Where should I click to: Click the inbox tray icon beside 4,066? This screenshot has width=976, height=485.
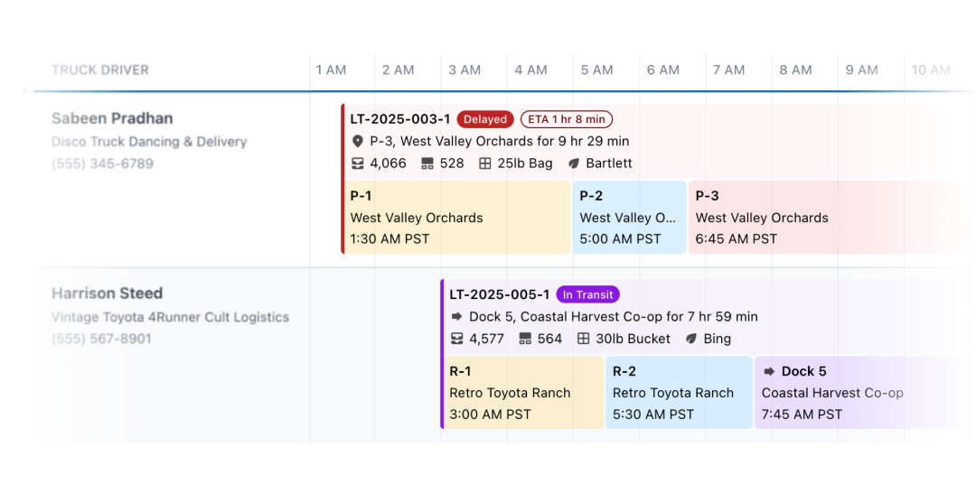[x=358, y=163]
